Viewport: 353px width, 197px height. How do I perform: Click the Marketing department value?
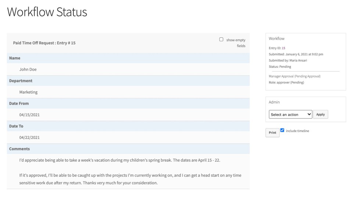(28, 92)
